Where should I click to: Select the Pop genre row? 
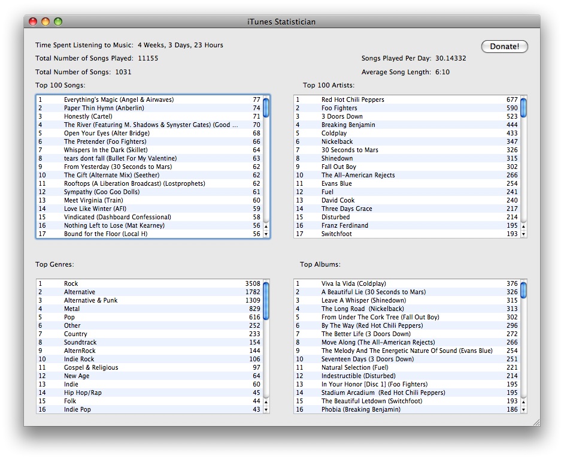[x=149, y=317]
